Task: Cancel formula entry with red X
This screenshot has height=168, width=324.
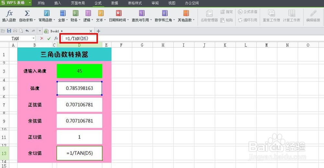Action: coord(42,38)
